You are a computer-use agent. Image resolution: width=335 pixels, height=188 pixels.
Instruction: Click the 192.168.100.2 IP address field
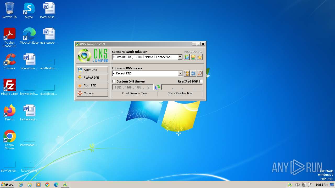[132, 87]
